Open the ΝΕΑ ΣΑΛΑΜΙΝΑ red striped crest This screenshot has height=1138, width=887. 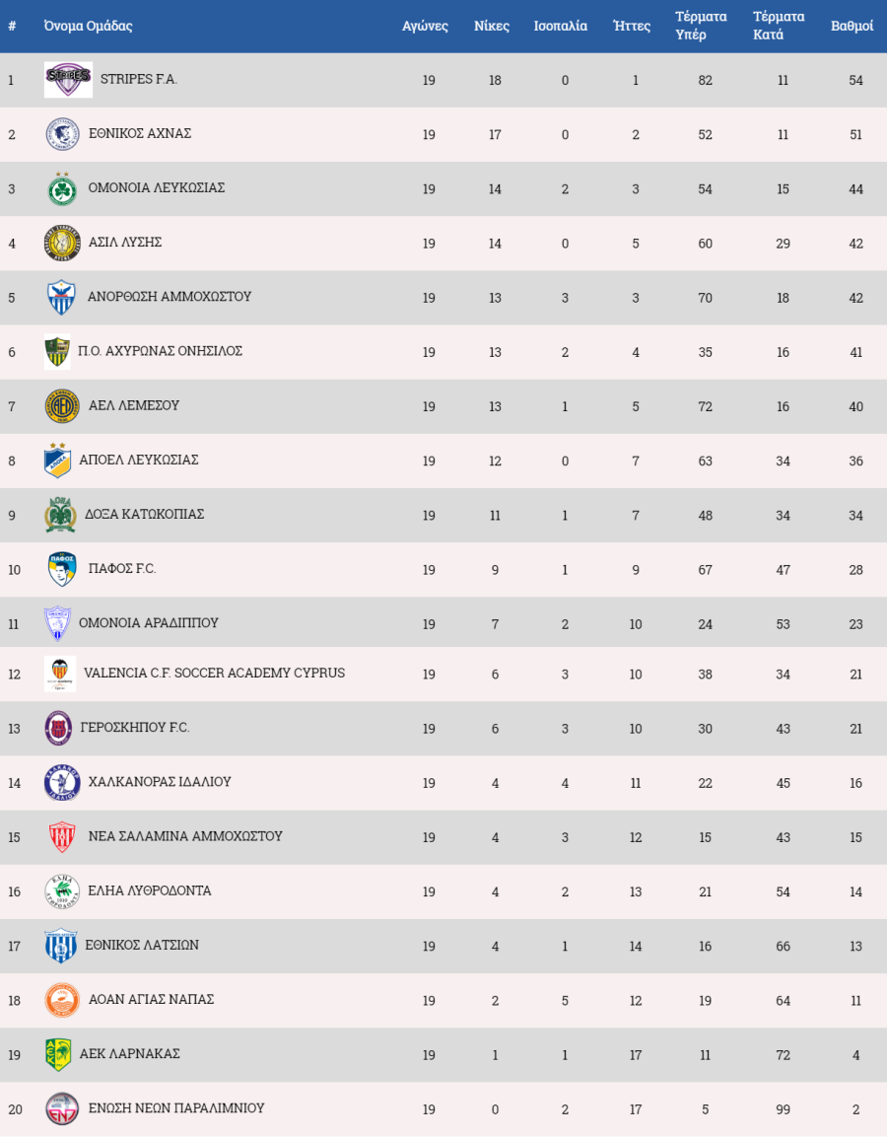click(x=62, y=837)
